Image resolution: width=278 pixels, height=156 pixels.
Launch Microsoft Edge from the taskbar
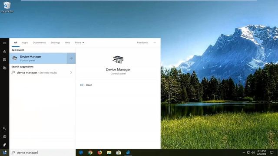pyautogui.click(x=81, y=153)
